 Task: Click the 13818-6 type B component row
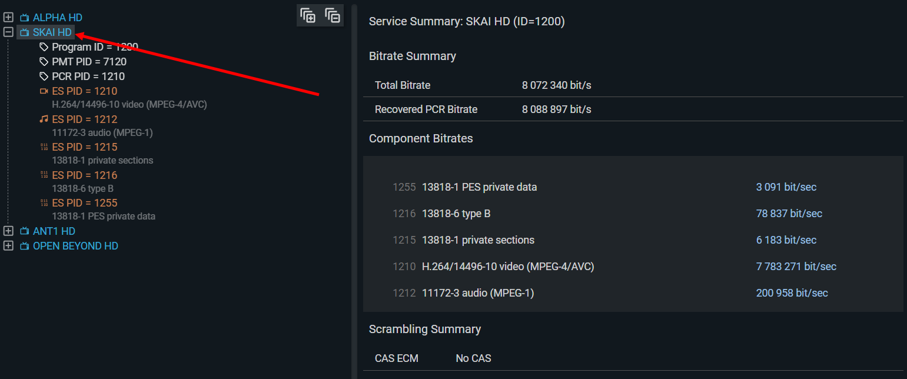[456, 214]
